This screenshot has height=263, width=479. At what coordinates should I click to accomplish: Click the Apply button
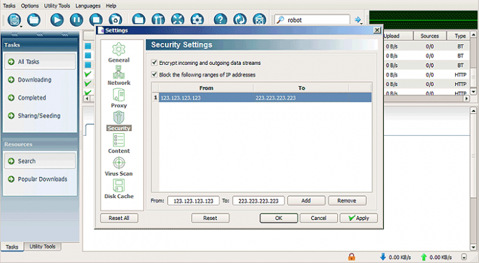pyautogui.click(x=359, y=218)
